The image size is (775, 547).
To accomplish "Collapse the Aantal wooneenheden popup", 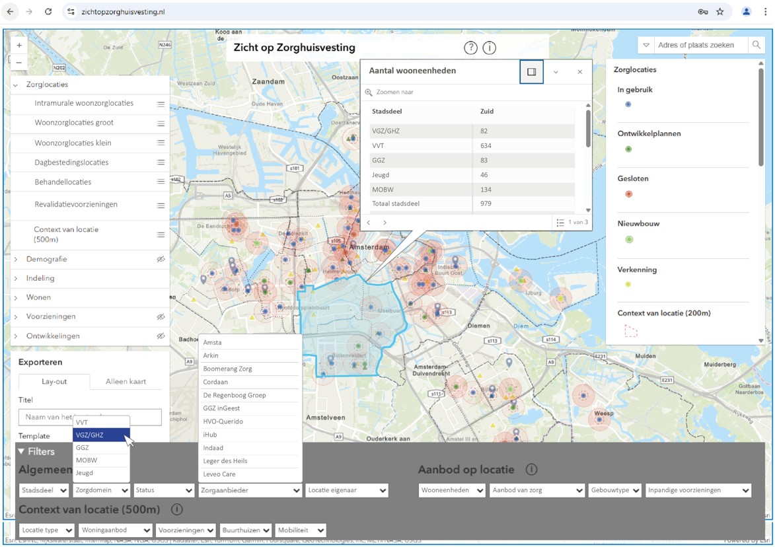I will 556,72.
